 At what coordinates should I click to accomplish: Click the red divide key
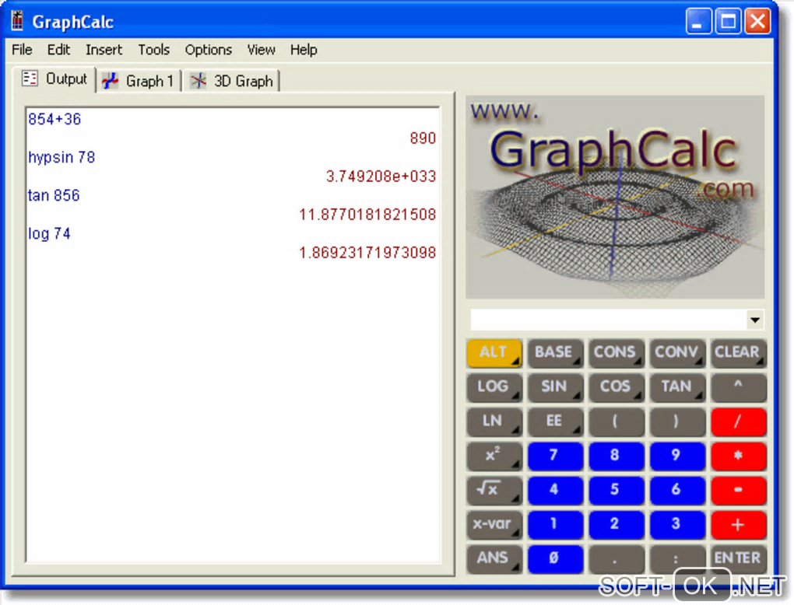pyautogui.click(x=738, y=421)
